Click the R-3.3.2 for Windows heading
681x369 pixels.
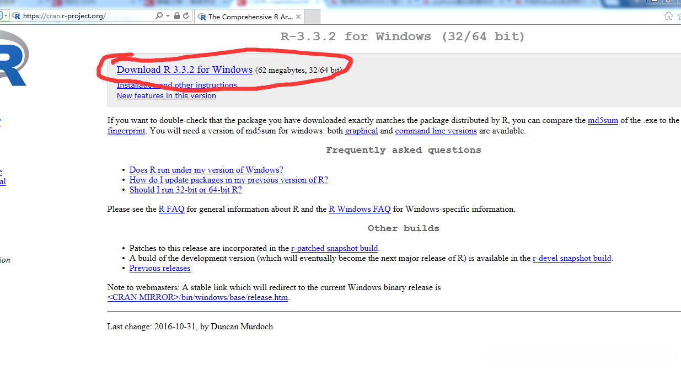(403, 37)
